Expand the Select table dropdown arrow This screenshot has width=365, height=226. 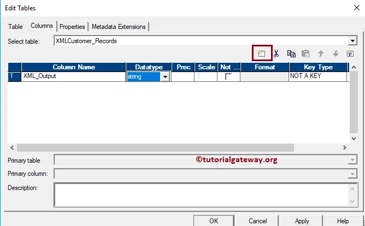352,41
